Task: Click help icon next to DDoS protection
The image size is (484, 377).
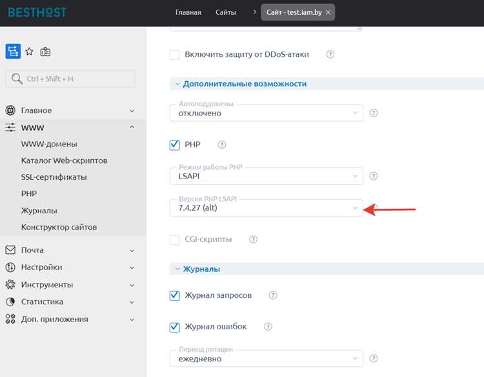Action: [x=330, y=54]
